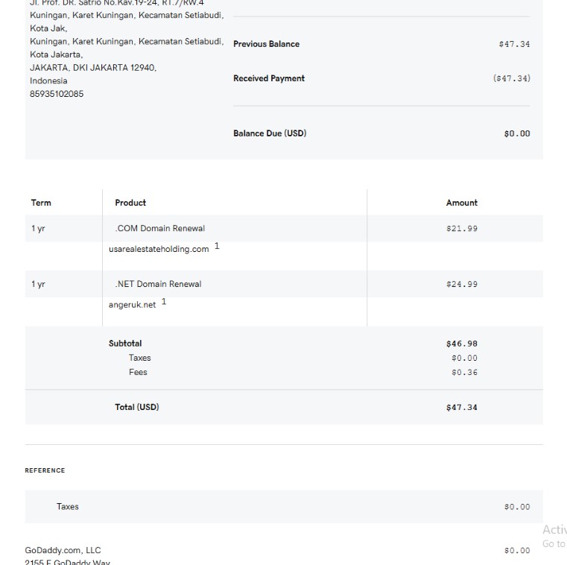The image size is (567, 565).
Task: Click the $24.99 renewal amount
Action: coord(462,285)
